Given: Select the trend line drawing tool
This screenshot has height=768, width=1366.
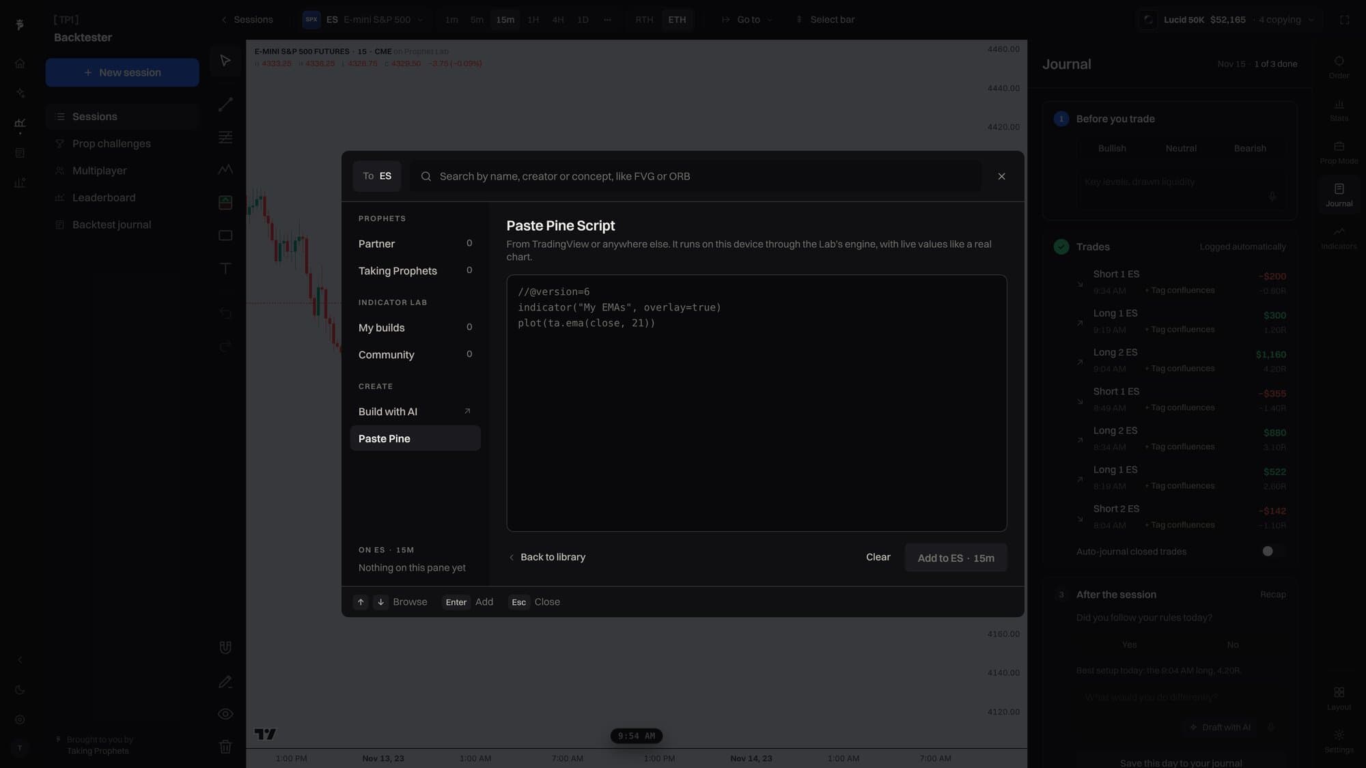Looking at the screenshot, I should pos(225,104).
